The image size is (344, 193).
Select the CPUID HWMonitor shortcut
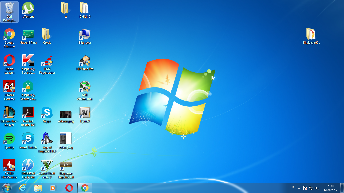pyautogui.click(x=9, y=169)
